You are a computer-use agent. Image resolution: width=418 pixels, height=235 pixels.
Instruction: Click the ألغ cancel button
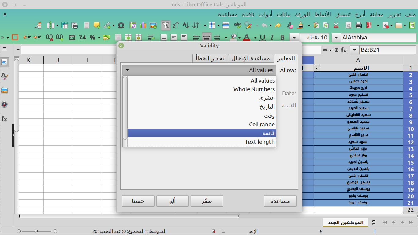[173, 201]
